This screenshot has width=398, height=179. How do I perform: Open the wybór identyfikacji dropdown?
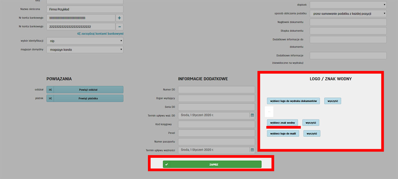pyautogui.click(x=85, y=41)
